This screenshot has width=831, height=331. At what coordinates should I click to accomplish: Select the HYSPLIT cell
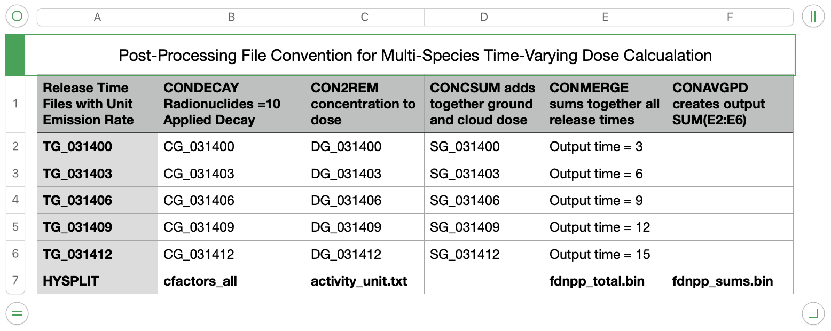[x=97, y=281]
